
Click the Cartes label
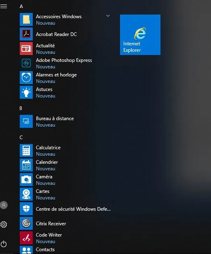click(x=42, y=191)
